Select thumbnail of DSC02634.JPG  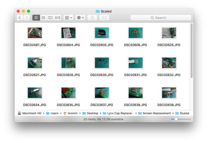35,93
